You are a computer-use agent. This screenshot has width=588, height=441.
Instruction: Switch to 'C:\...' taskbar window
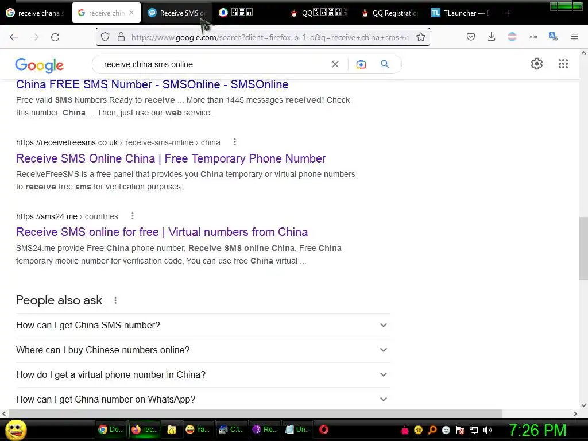(x=231, y=430)
